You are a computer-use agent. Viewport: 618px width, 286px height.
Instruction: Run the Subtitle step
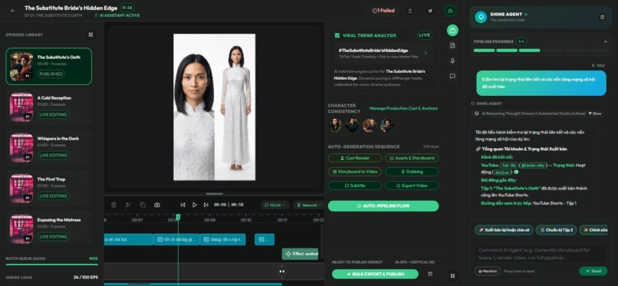tap(355, 186)
